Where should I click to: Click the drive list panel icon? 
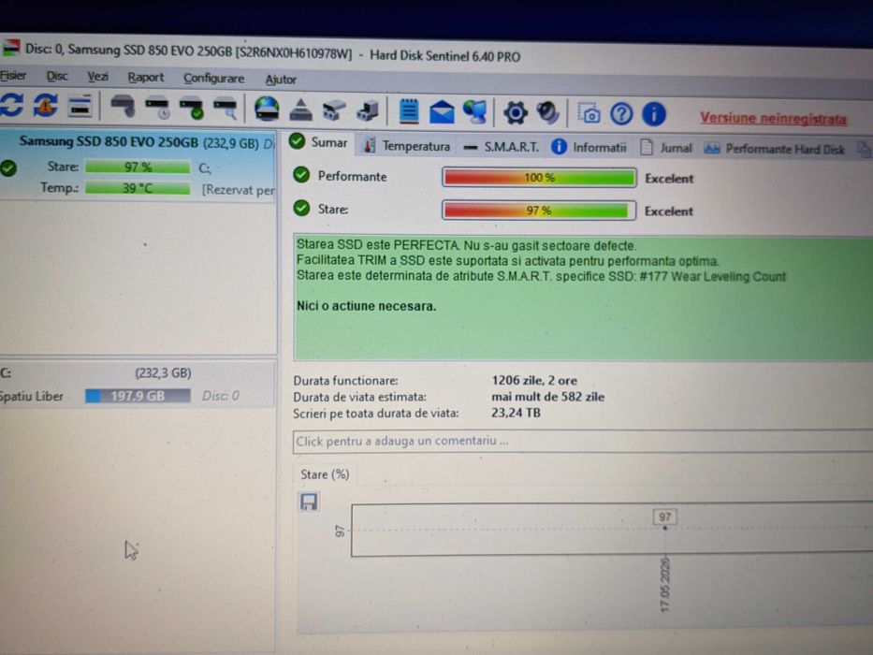pyautogui.click(x=80, y=106)
